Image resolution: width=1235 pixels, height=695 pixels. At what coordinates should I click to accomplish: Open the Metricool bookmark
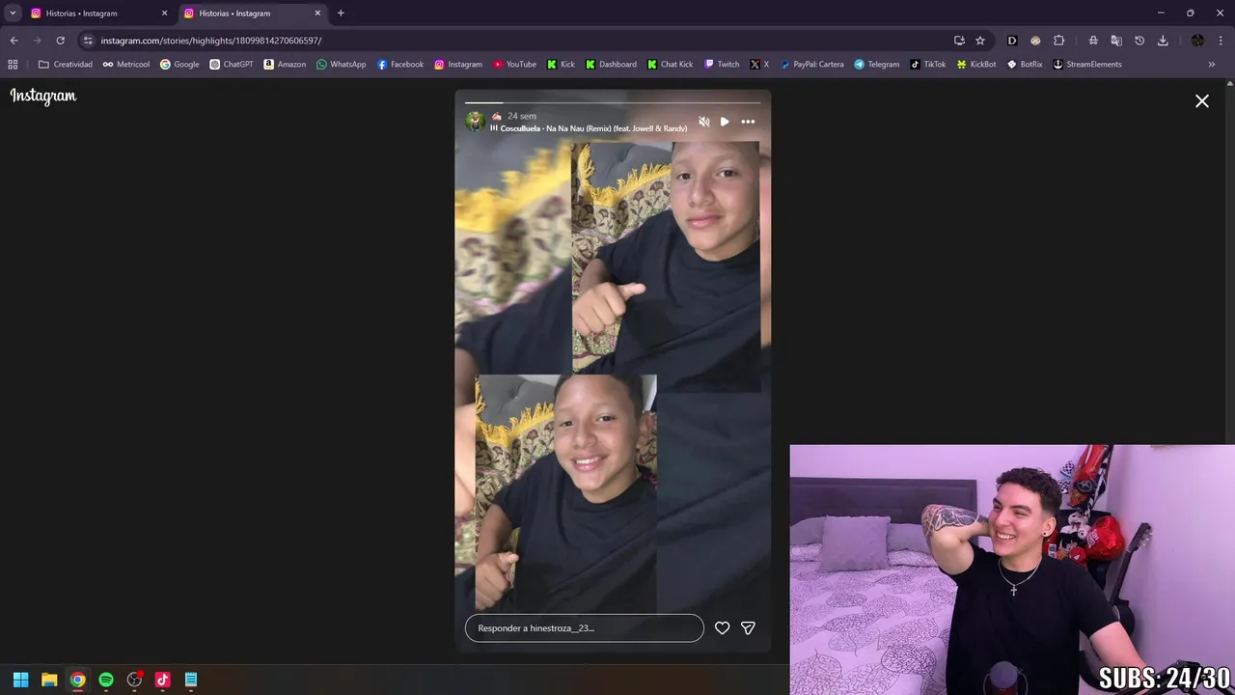[x=125, y=65]
